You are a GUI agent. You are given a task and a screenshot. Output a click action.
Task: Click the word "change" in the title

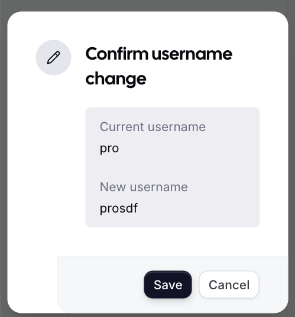tap(116, 79)
